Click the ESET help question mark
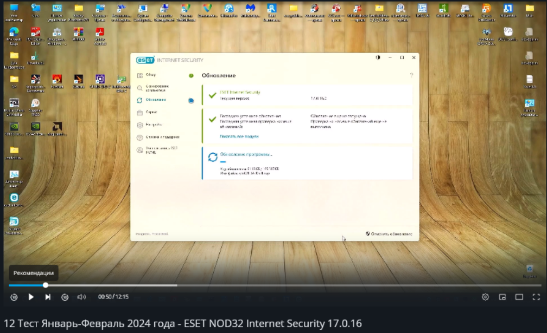The image size is (547, 333). point(412,75)
